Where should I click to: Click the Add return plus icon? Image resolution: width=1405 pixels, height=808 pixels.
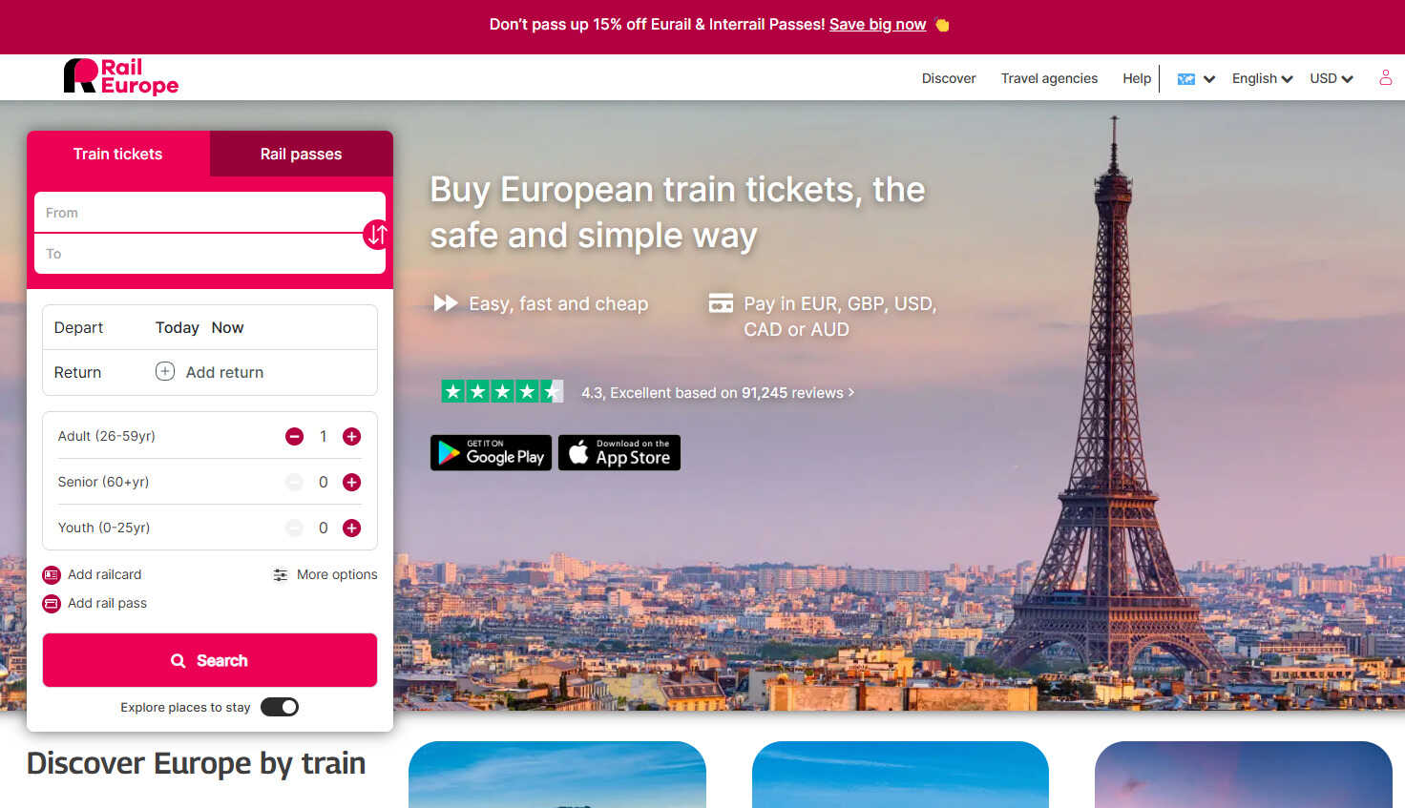tap(165, 371)
